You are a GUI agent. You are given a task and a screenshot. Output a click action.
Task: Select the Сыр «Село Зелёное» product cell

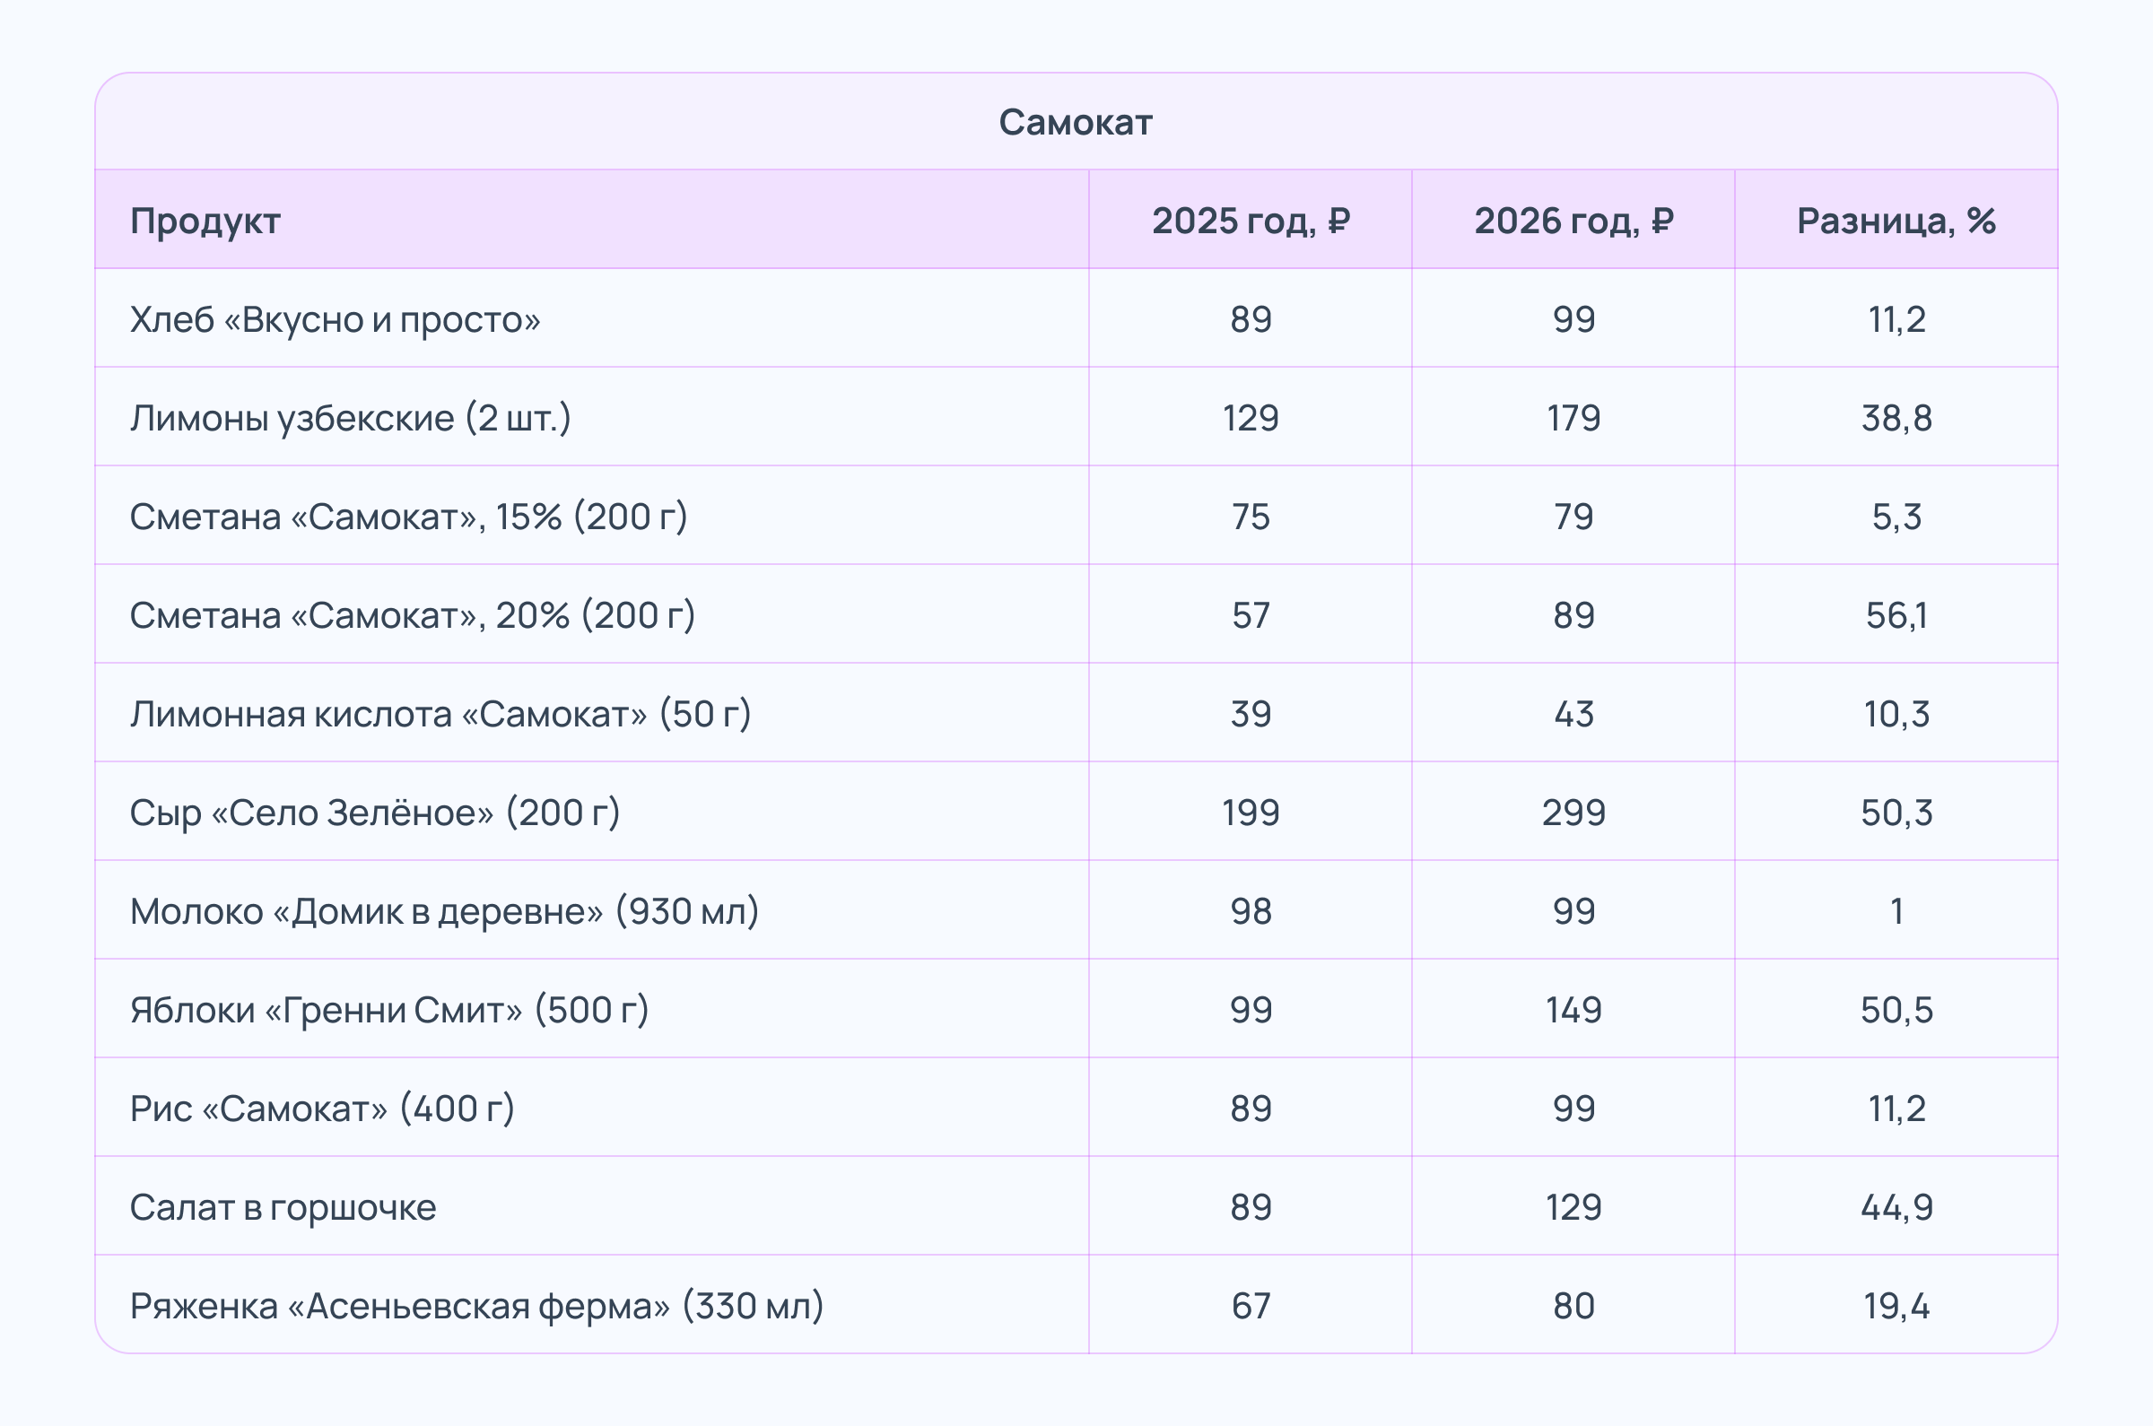[x=375, y=813]
